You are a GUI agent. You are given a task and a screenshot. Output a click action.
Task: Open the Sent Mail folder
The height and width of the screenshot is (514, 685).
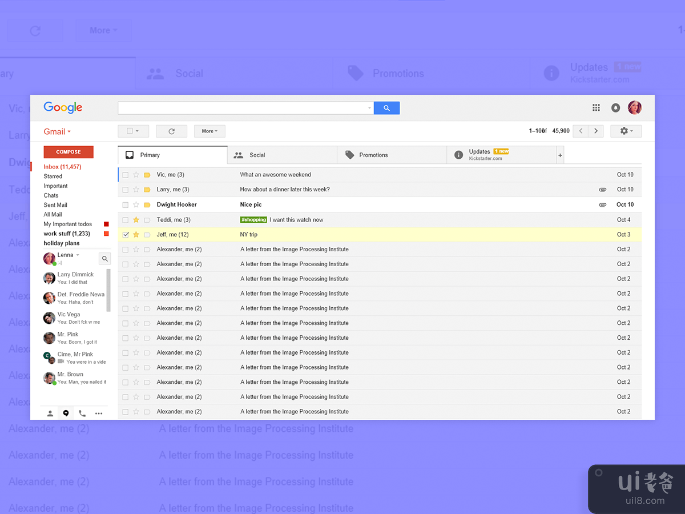pos(55,205)
